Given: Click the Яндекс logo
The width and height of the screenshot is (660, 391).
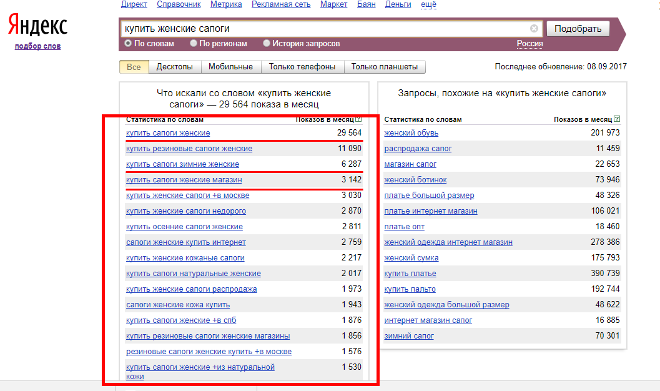Looking at the screenshot, I should (38, 25).
